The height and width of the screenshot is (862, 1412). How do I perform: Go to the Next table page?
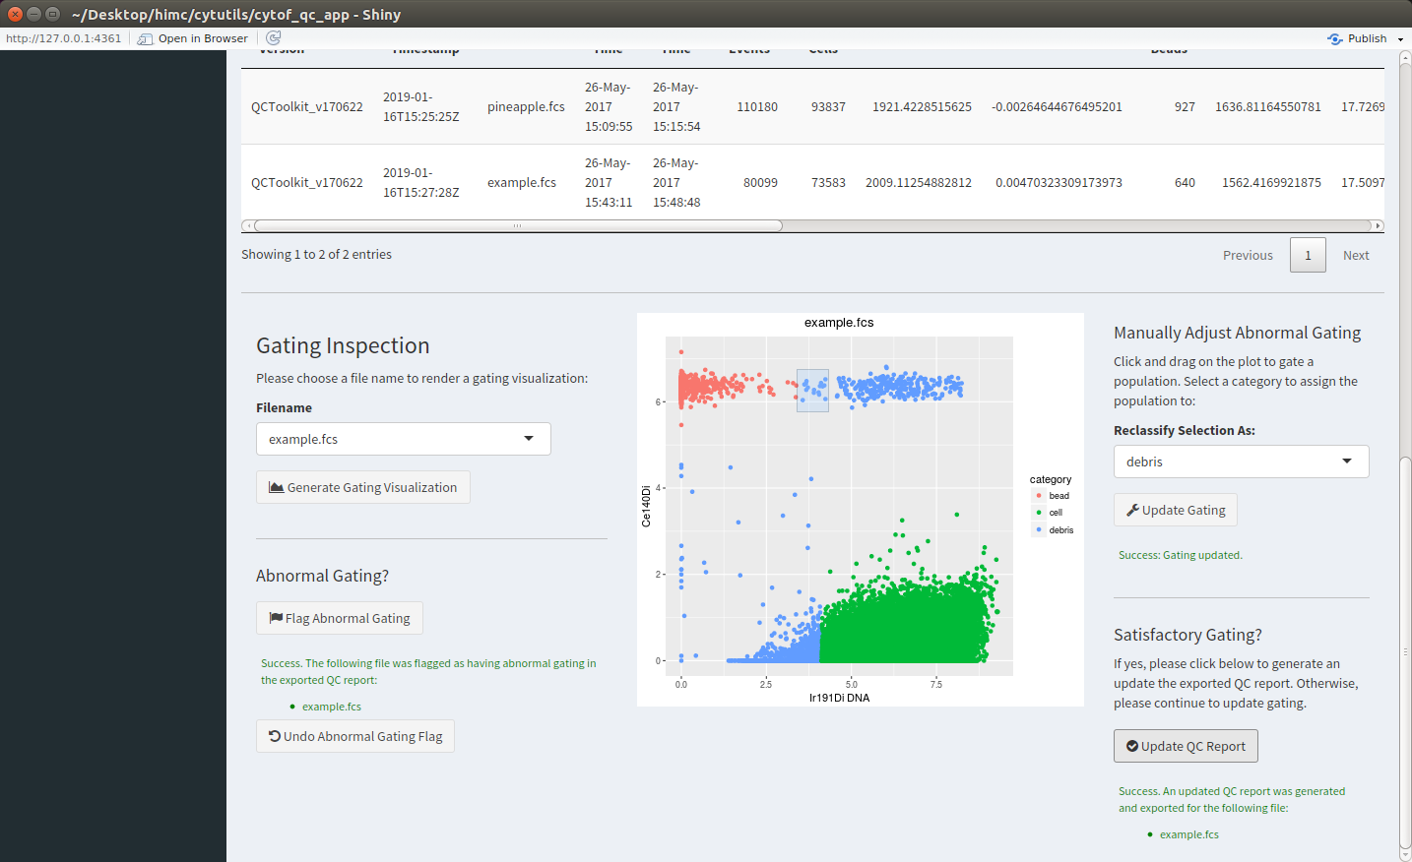[x=1356, y=255]
